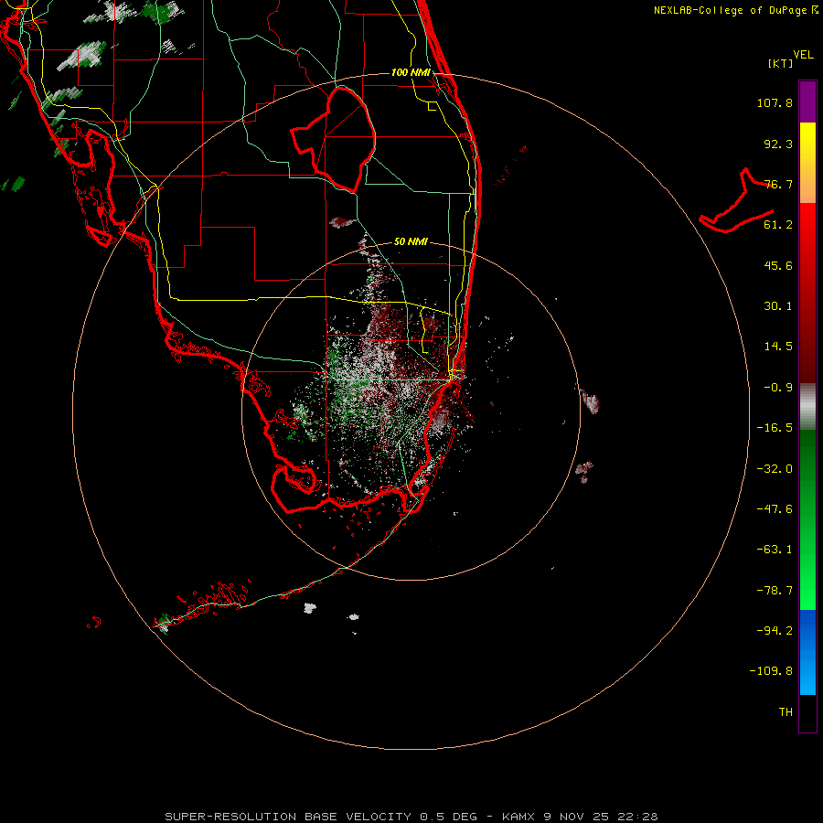Click the 50 NMI range ring label
Image resolution: width=823 pixels, height=823 pixels.
(x=411, y=241)
